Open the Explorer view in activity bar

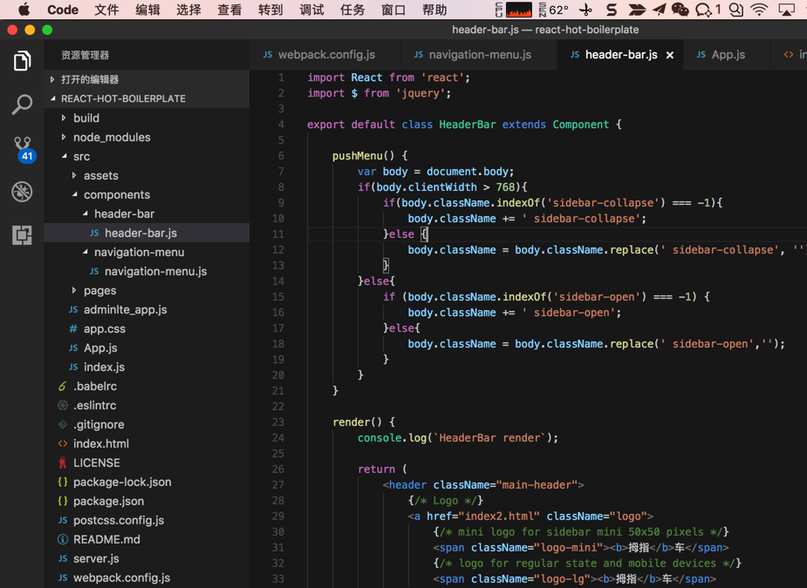click(22, 61)
